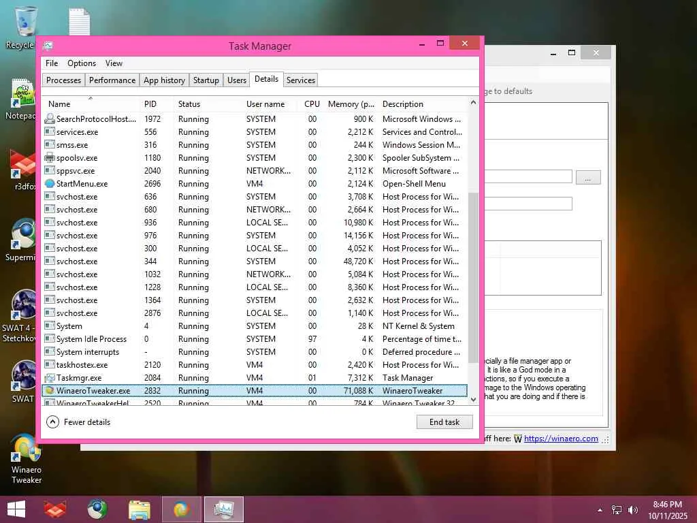Open File Explorer from the taskbar
The image size is (697, 523).
click(x=139, y=509)
